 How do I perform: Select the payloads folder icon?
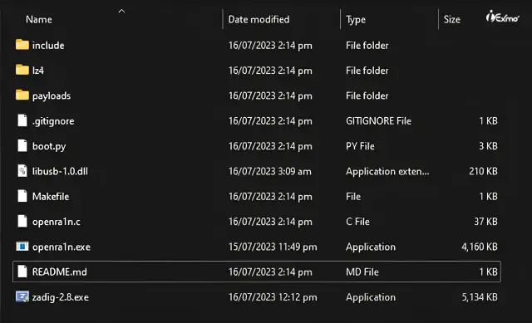22,95
